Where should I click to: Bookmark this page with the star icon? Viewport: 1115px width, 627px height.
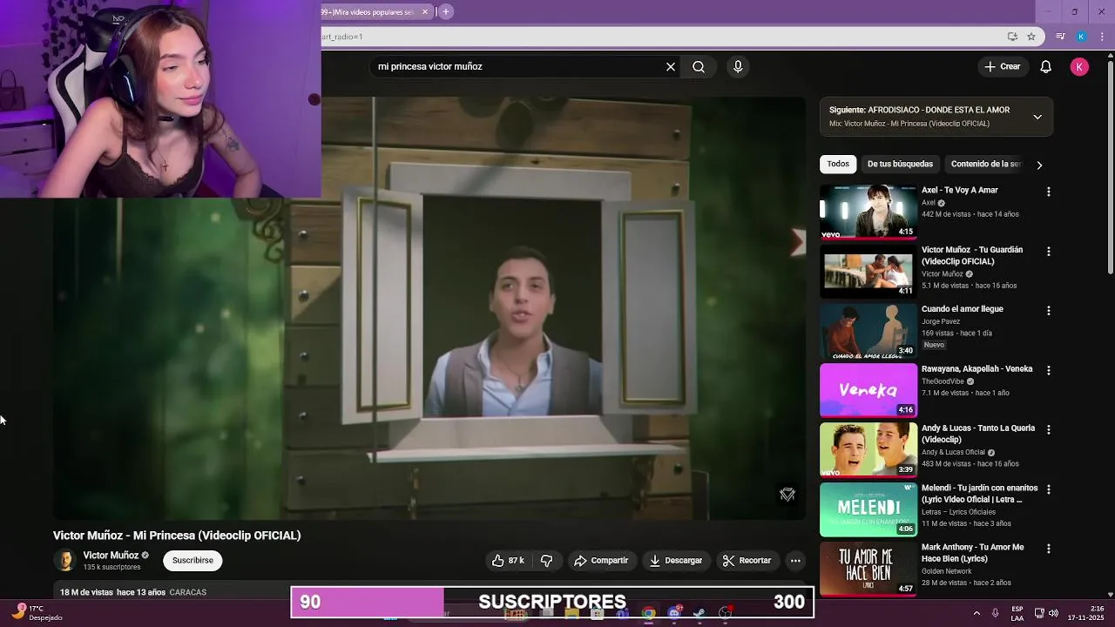1031,37
